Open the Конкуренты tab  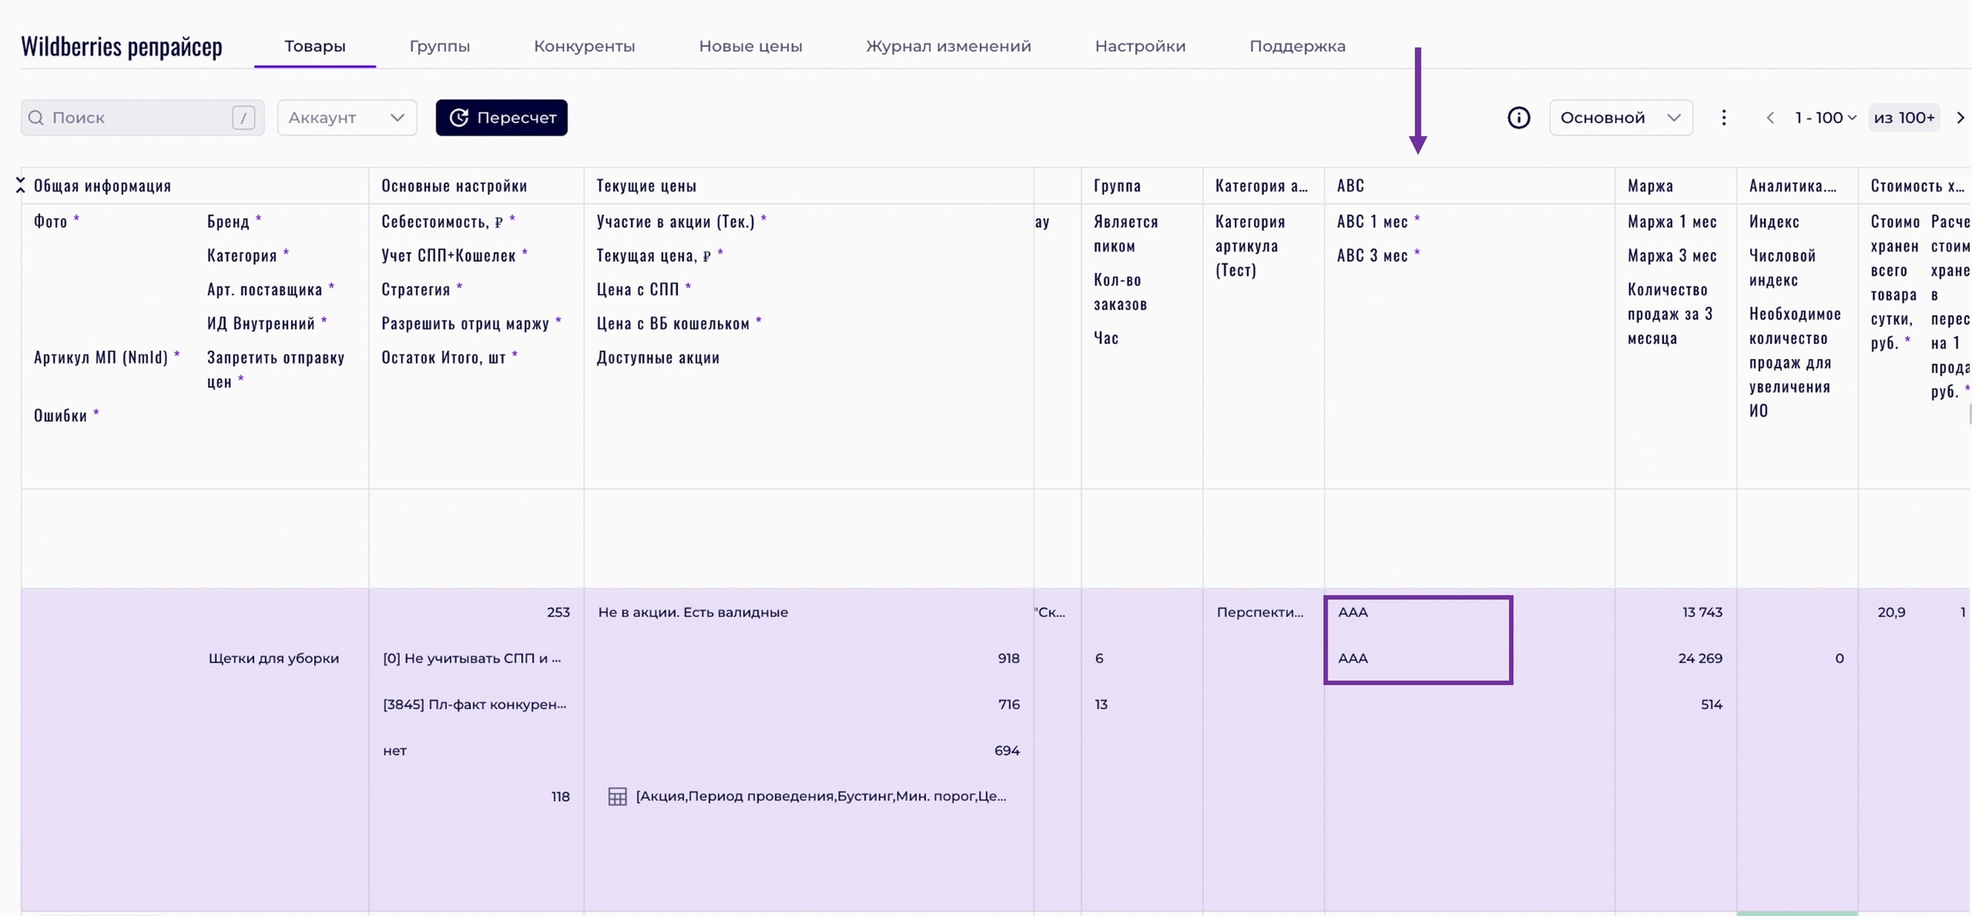(x=584, y=46)
